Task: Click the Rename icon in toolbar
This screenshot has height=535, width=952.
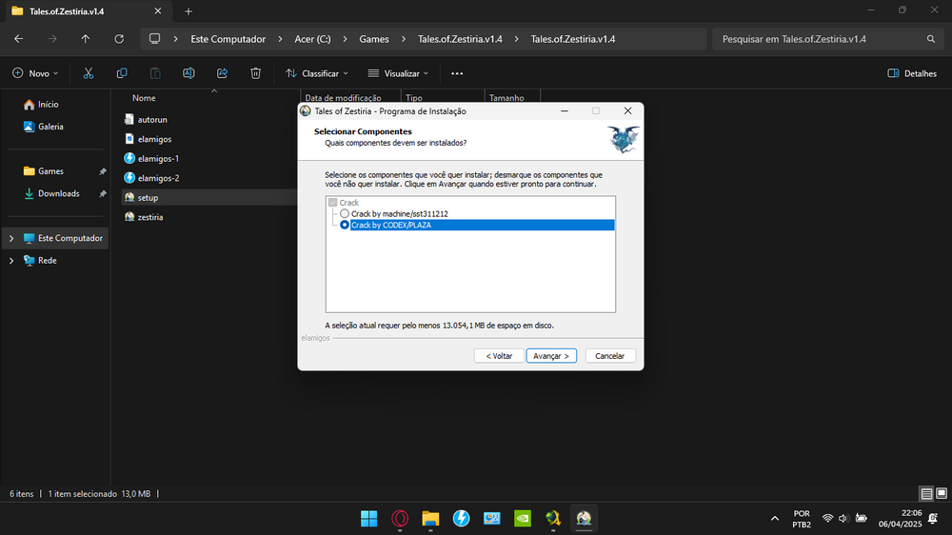Action: pos(188,73)
